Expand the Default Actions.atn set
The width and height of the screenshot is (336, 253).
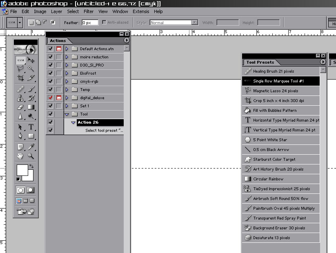(x=67, y=49)
